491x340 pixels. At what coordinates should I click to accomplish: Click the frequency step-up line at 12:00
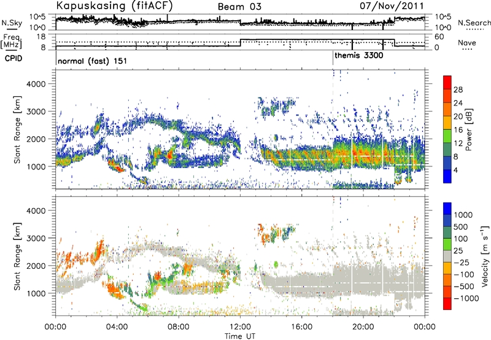tap(240, 42)
